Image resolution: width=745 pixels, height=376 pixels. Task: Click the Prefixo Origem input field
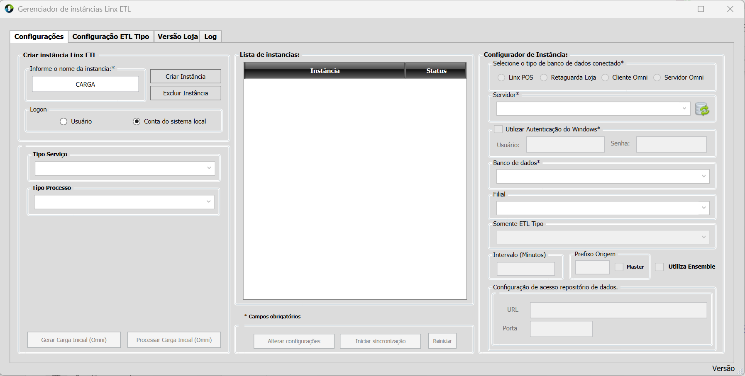(x=592, y=267)
